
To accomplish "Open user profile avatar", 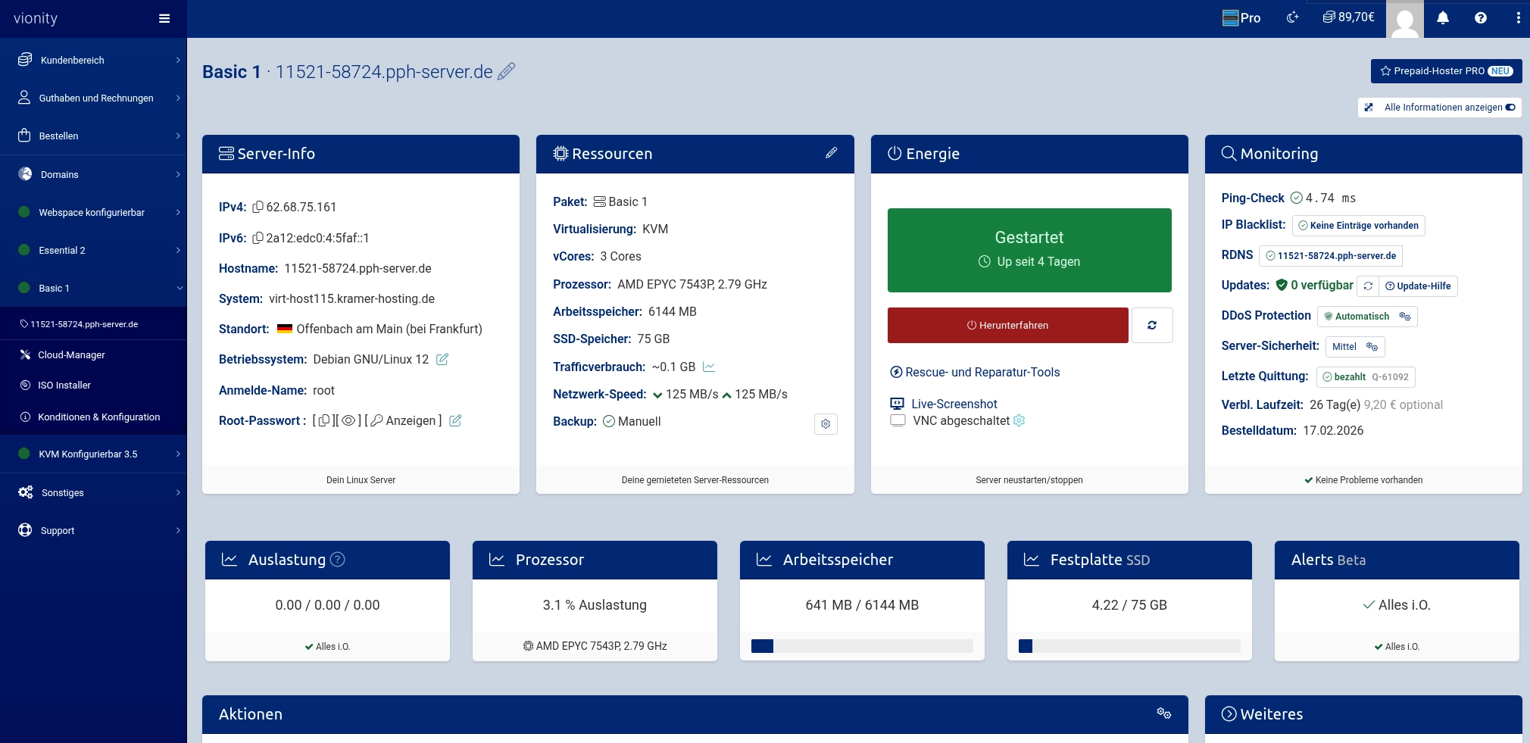I will click(x=1405, y=19).
